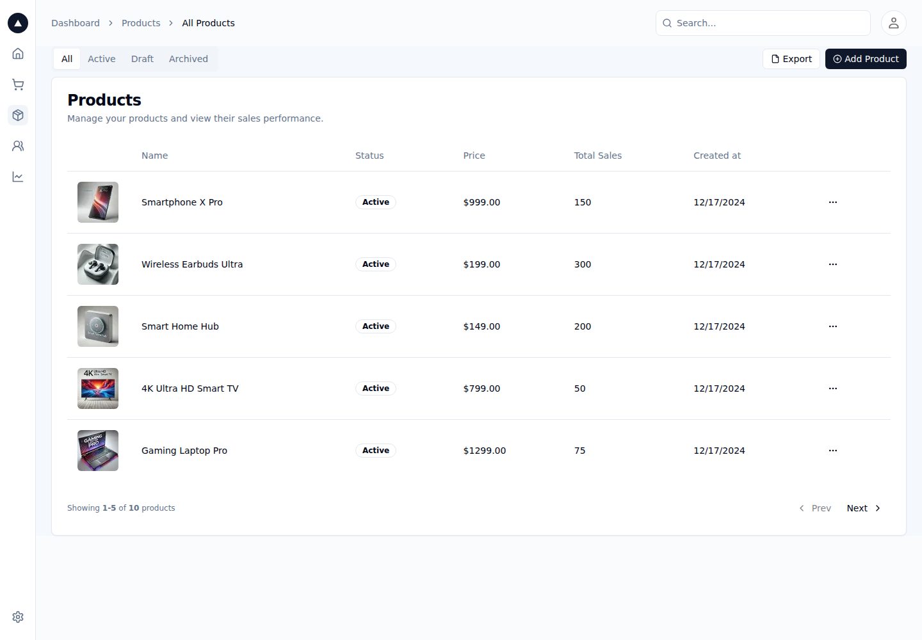The image size is (922, 640).
Task: Click the triangle logo in the sidebar
Action: (x=18, y=23)
